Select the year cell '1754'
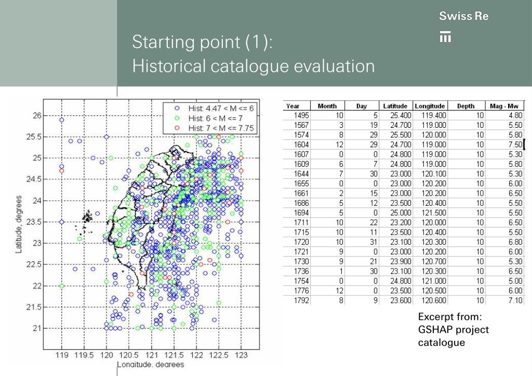This screenshot has height=376, width=532. point(301,281)
